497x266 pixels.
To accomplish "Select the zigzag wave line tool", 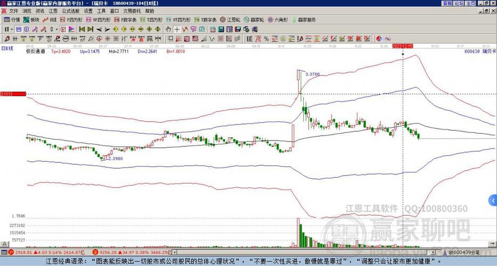I will tap(212, 39).
